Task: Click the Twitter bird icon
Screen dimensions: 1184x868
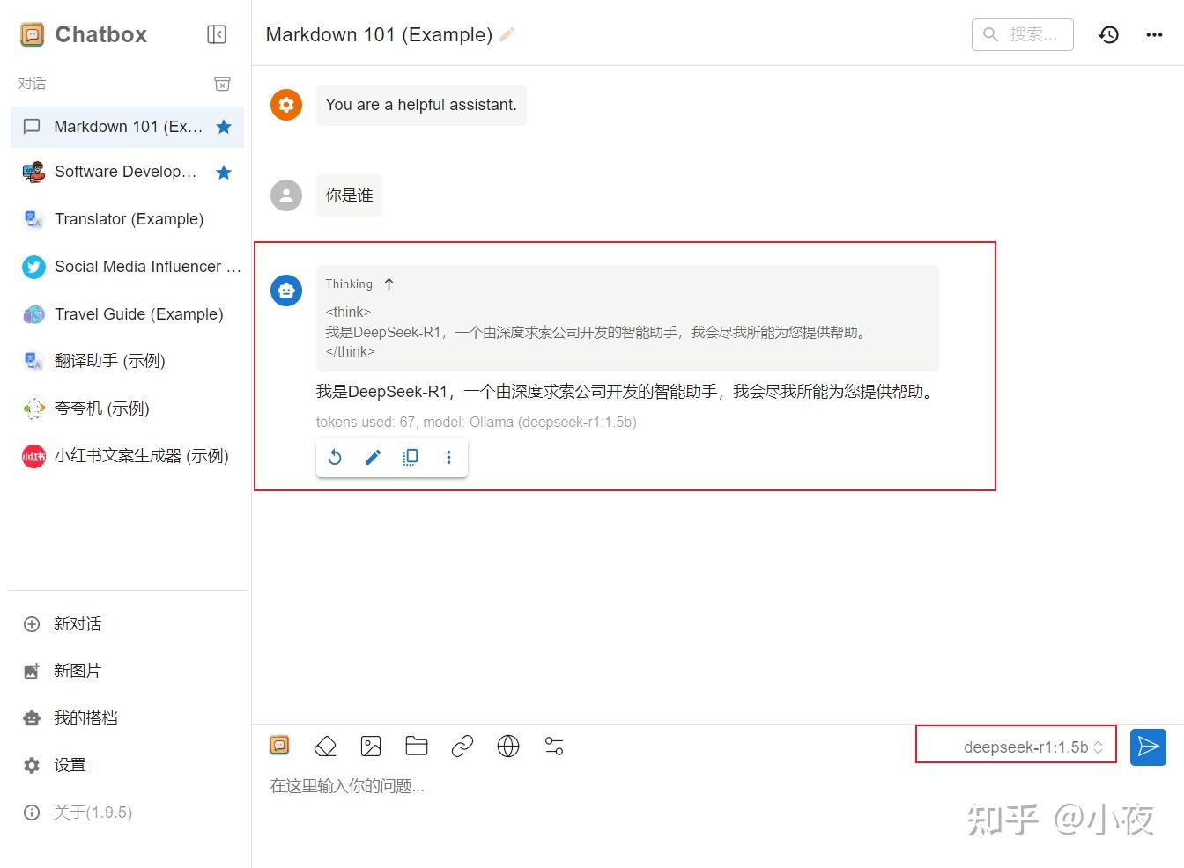Action: (x=33, y=267)
